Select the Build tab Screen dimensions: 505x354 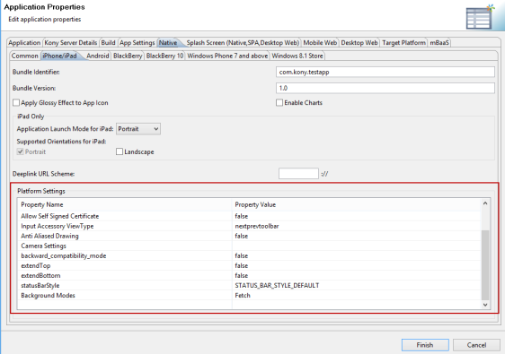pyautogui.click(x=108, y=43)
